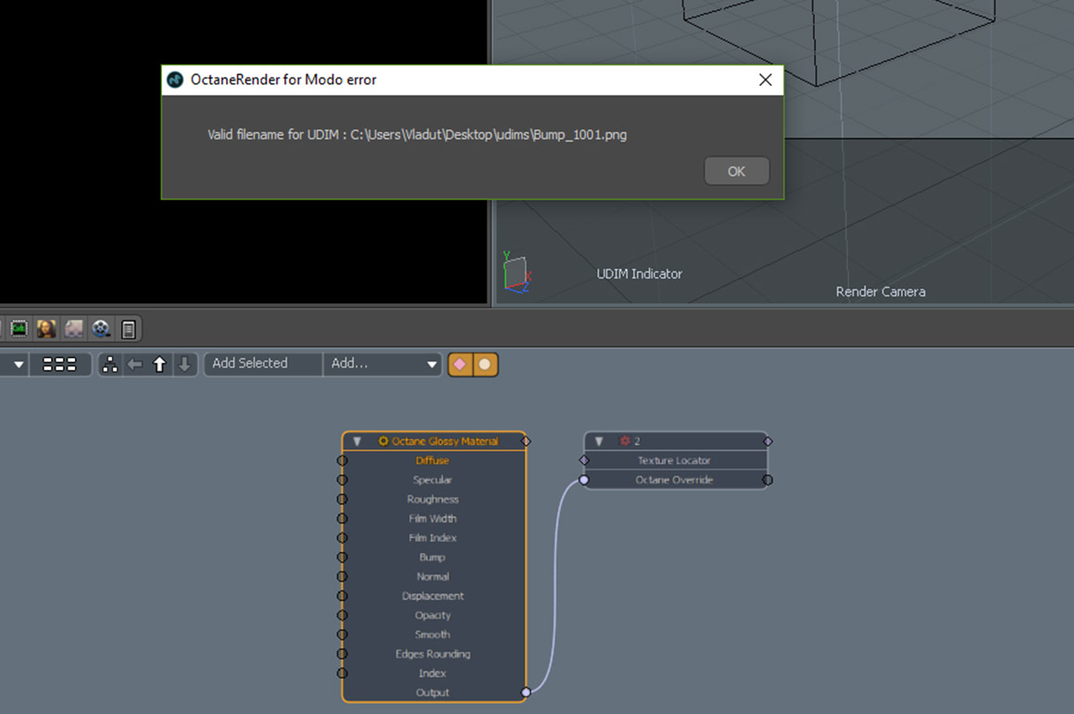Image resolution: width=1074 pixels, height=714 pixels.
Task: Select the Roughness row in the material node
Action: point(433,499)
